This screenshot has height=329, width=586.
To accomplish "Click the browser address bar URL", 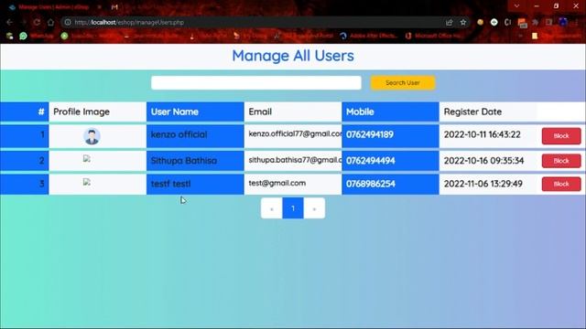I will [x=129, y=22].
